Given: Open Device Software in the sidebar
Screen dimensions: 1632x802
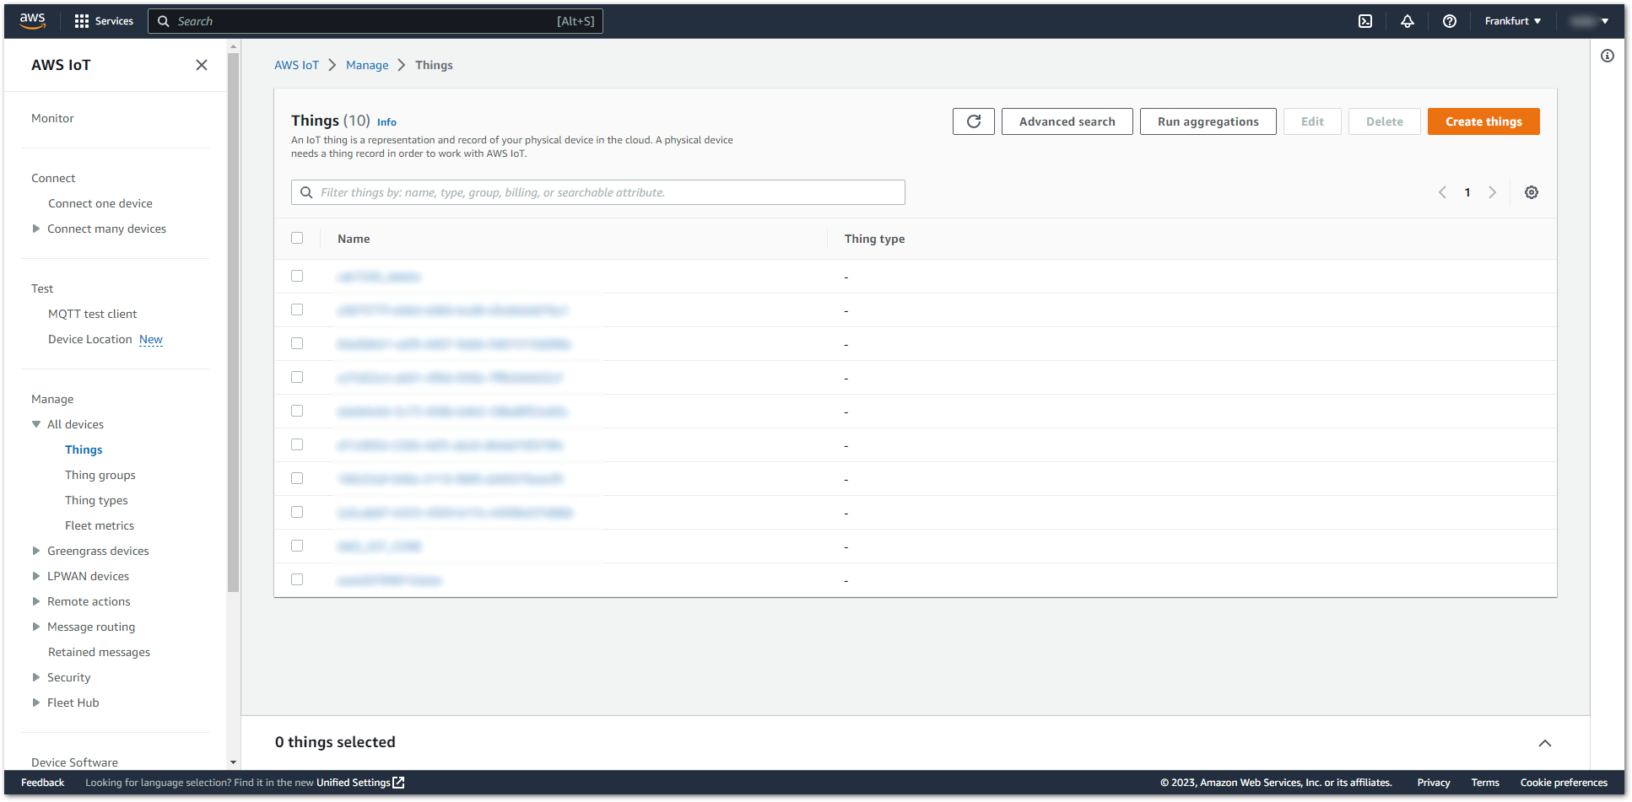Looking at the screenshot, I should pos(74,762).
